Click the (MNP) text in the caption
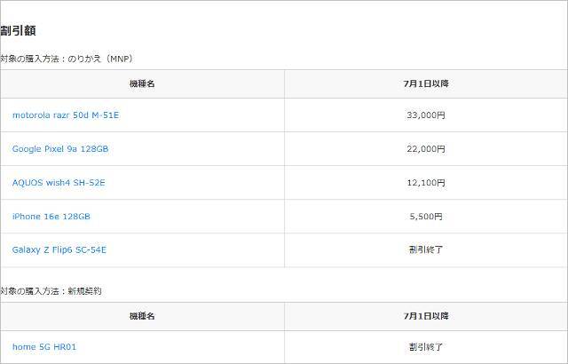The height and width of the screenshot is (364, 568). coord(118,59)
